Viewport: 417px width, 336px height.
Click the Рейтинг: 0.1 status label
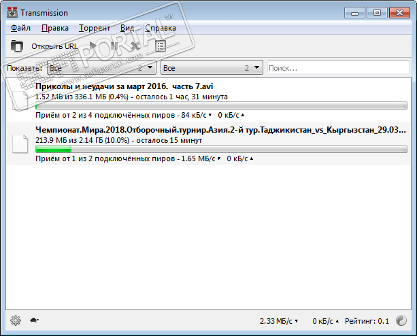pyautogui.click(x=367, y=321)
